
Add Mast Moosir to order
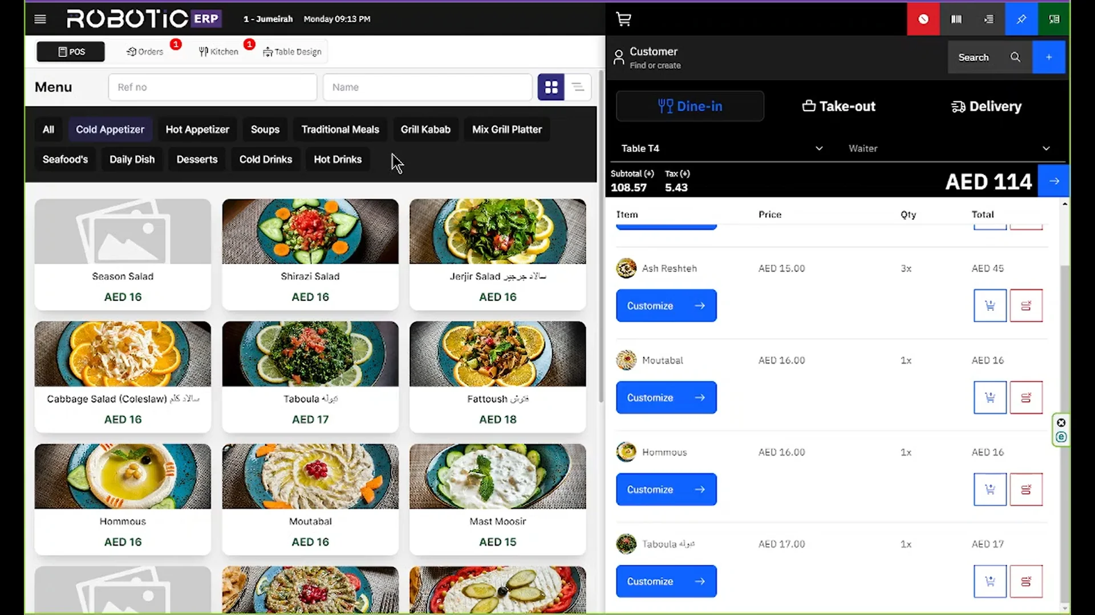498,499
